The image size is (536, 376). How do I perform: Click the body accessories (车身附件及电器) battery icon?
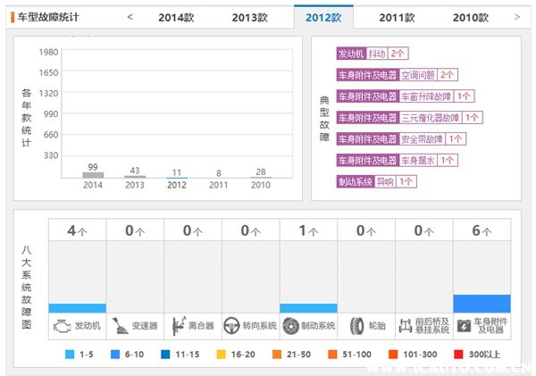click(x=465, y=326)
